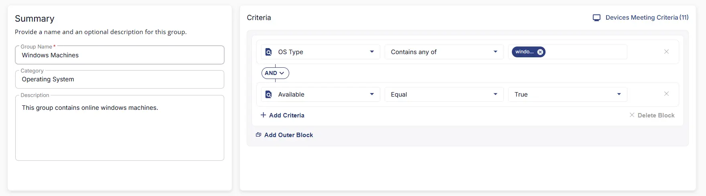
Task: Click the plus icon for Add Criteria
Action: [x=263, y=115]
